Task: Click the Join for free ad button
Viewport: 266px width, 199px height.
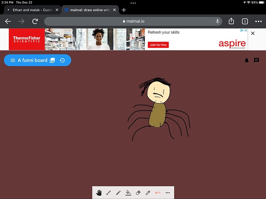Action: point(159,45)
